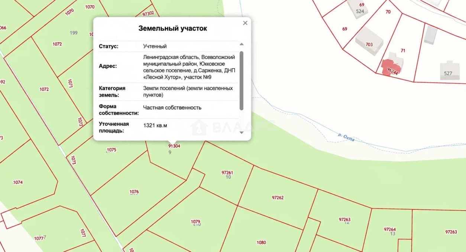Select the 'Учтенный' status value
This screenshot has width=466, height=252.
click(x=155, y=46)
